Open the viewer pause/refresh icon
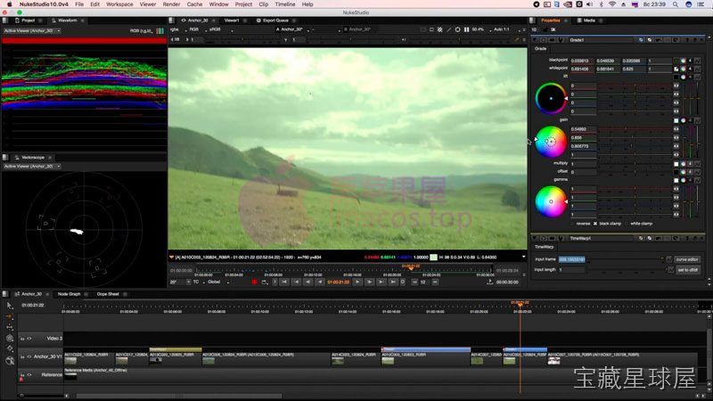The image size is (713, 401). pyautogui.click(x=466, y=29)
